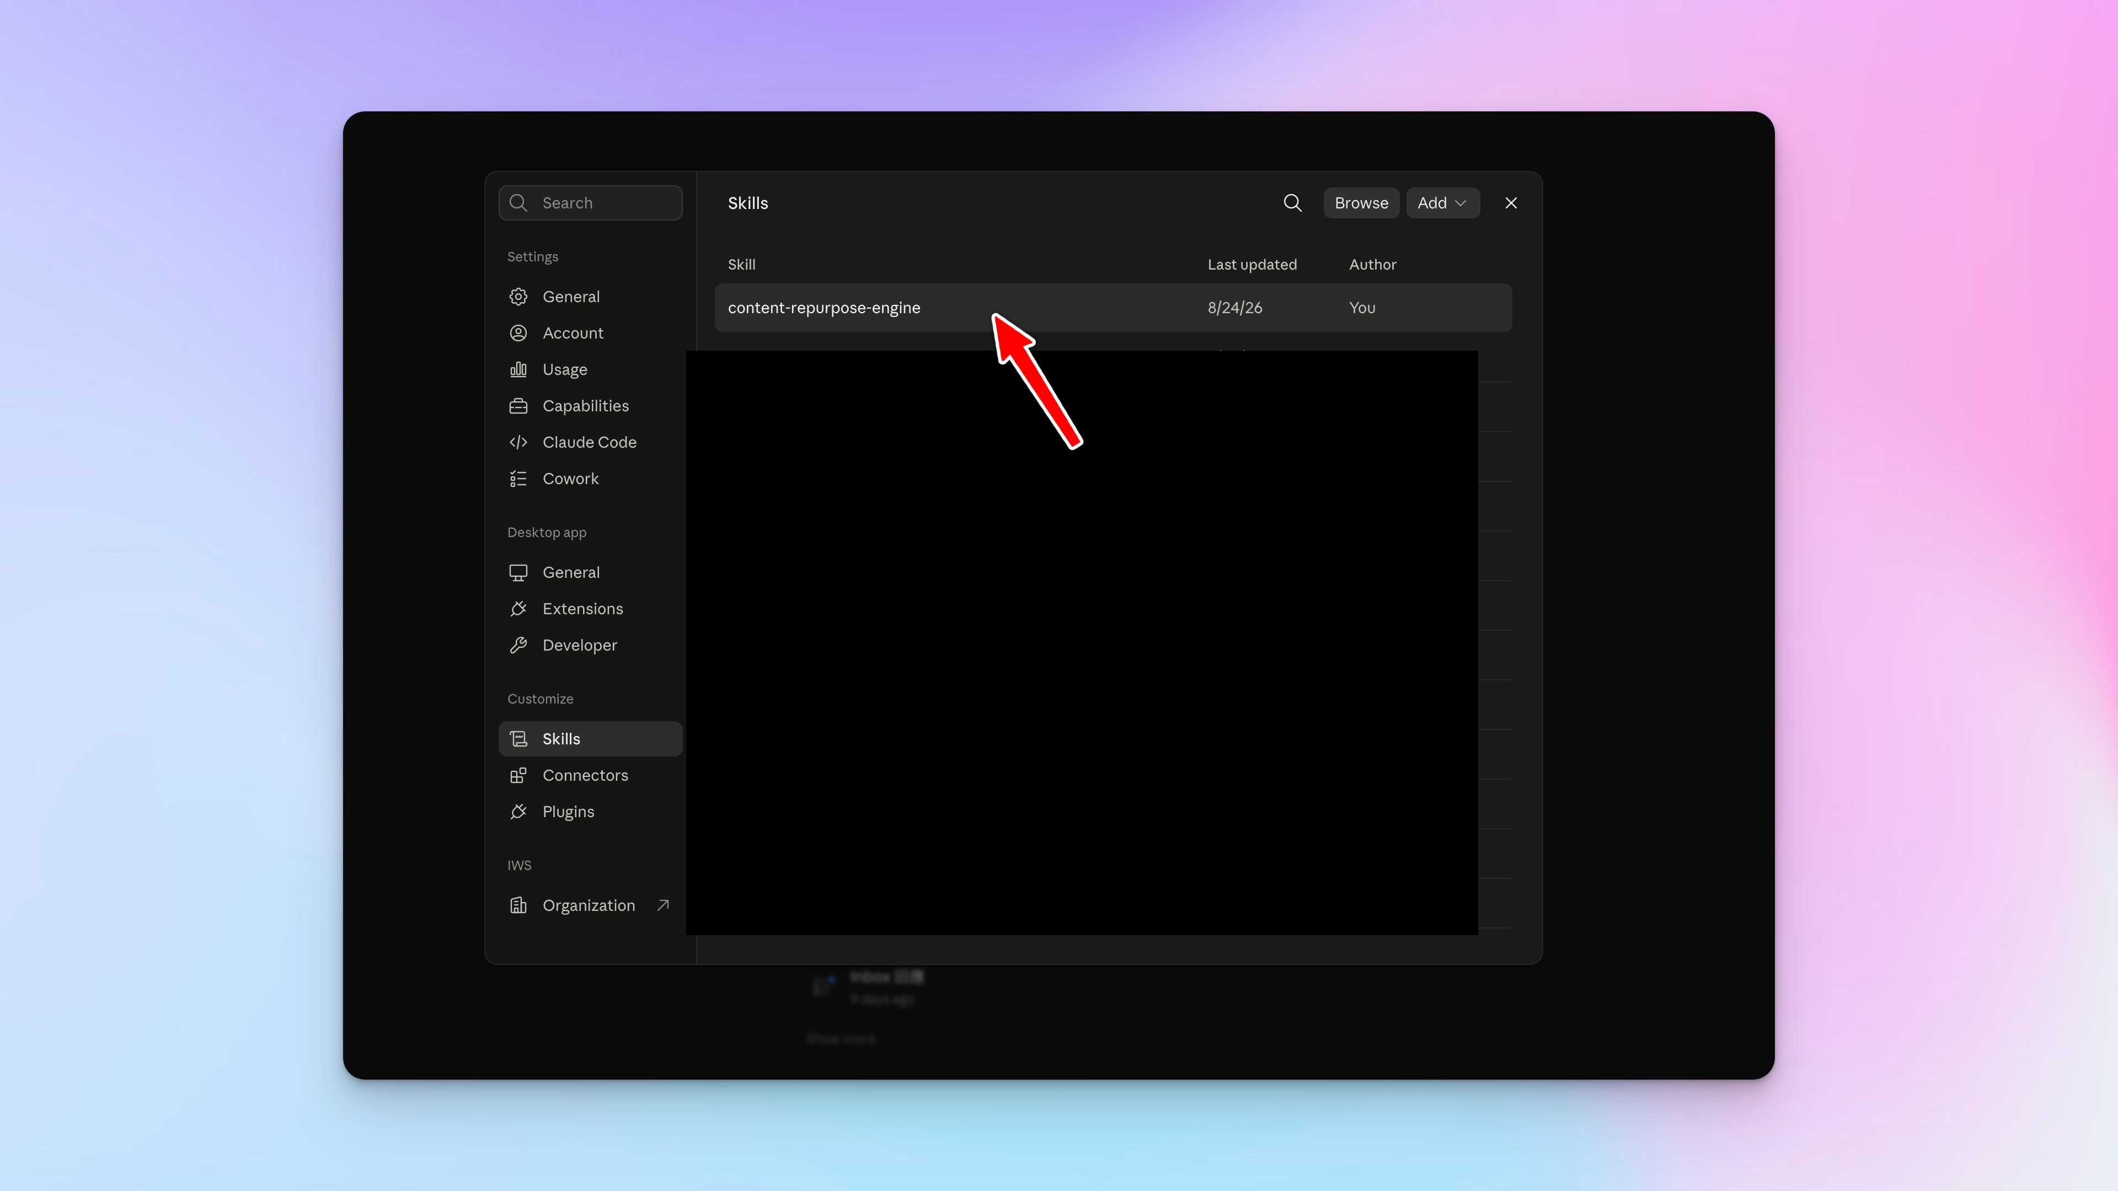Click the Author column header
Image resolution: width=2118 pixels, height=1191 pixels.
pyautogui.click(x=1373, y=265)
